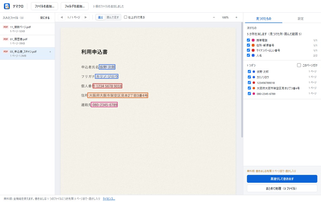Uncheck the 住所・郵便番号 category checkbox
This screenshot has width=321, height=202.
249,45
